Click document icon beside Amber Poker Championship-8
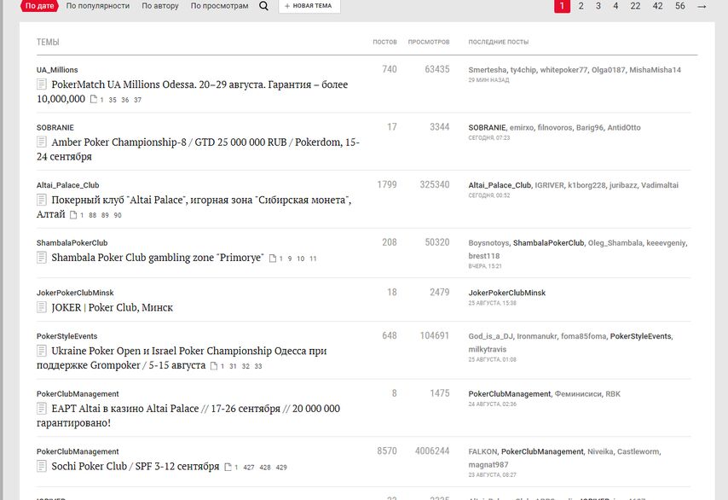The width and height of the screenshot is (728, 500). 42,142
